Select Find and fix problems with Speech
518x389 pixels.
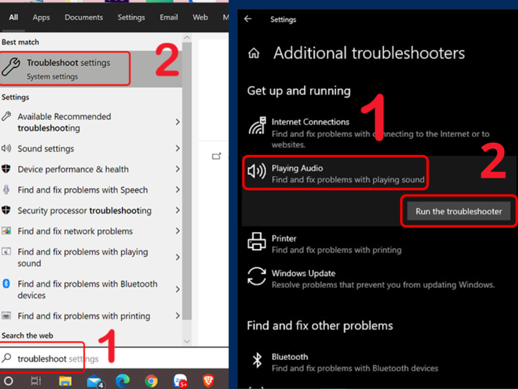coord(82,190)
